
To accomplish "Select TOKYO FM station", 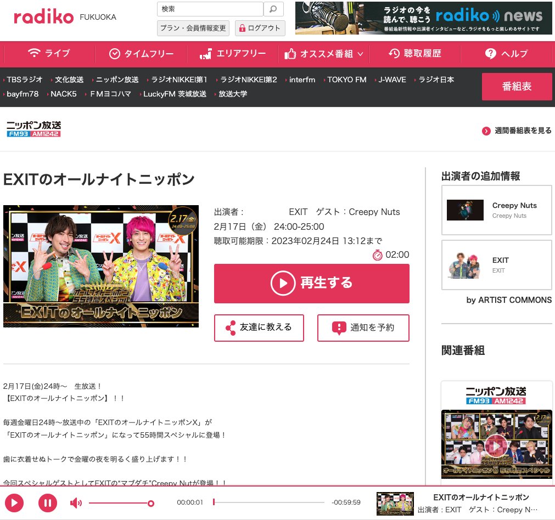I will (x=346, y=80).
